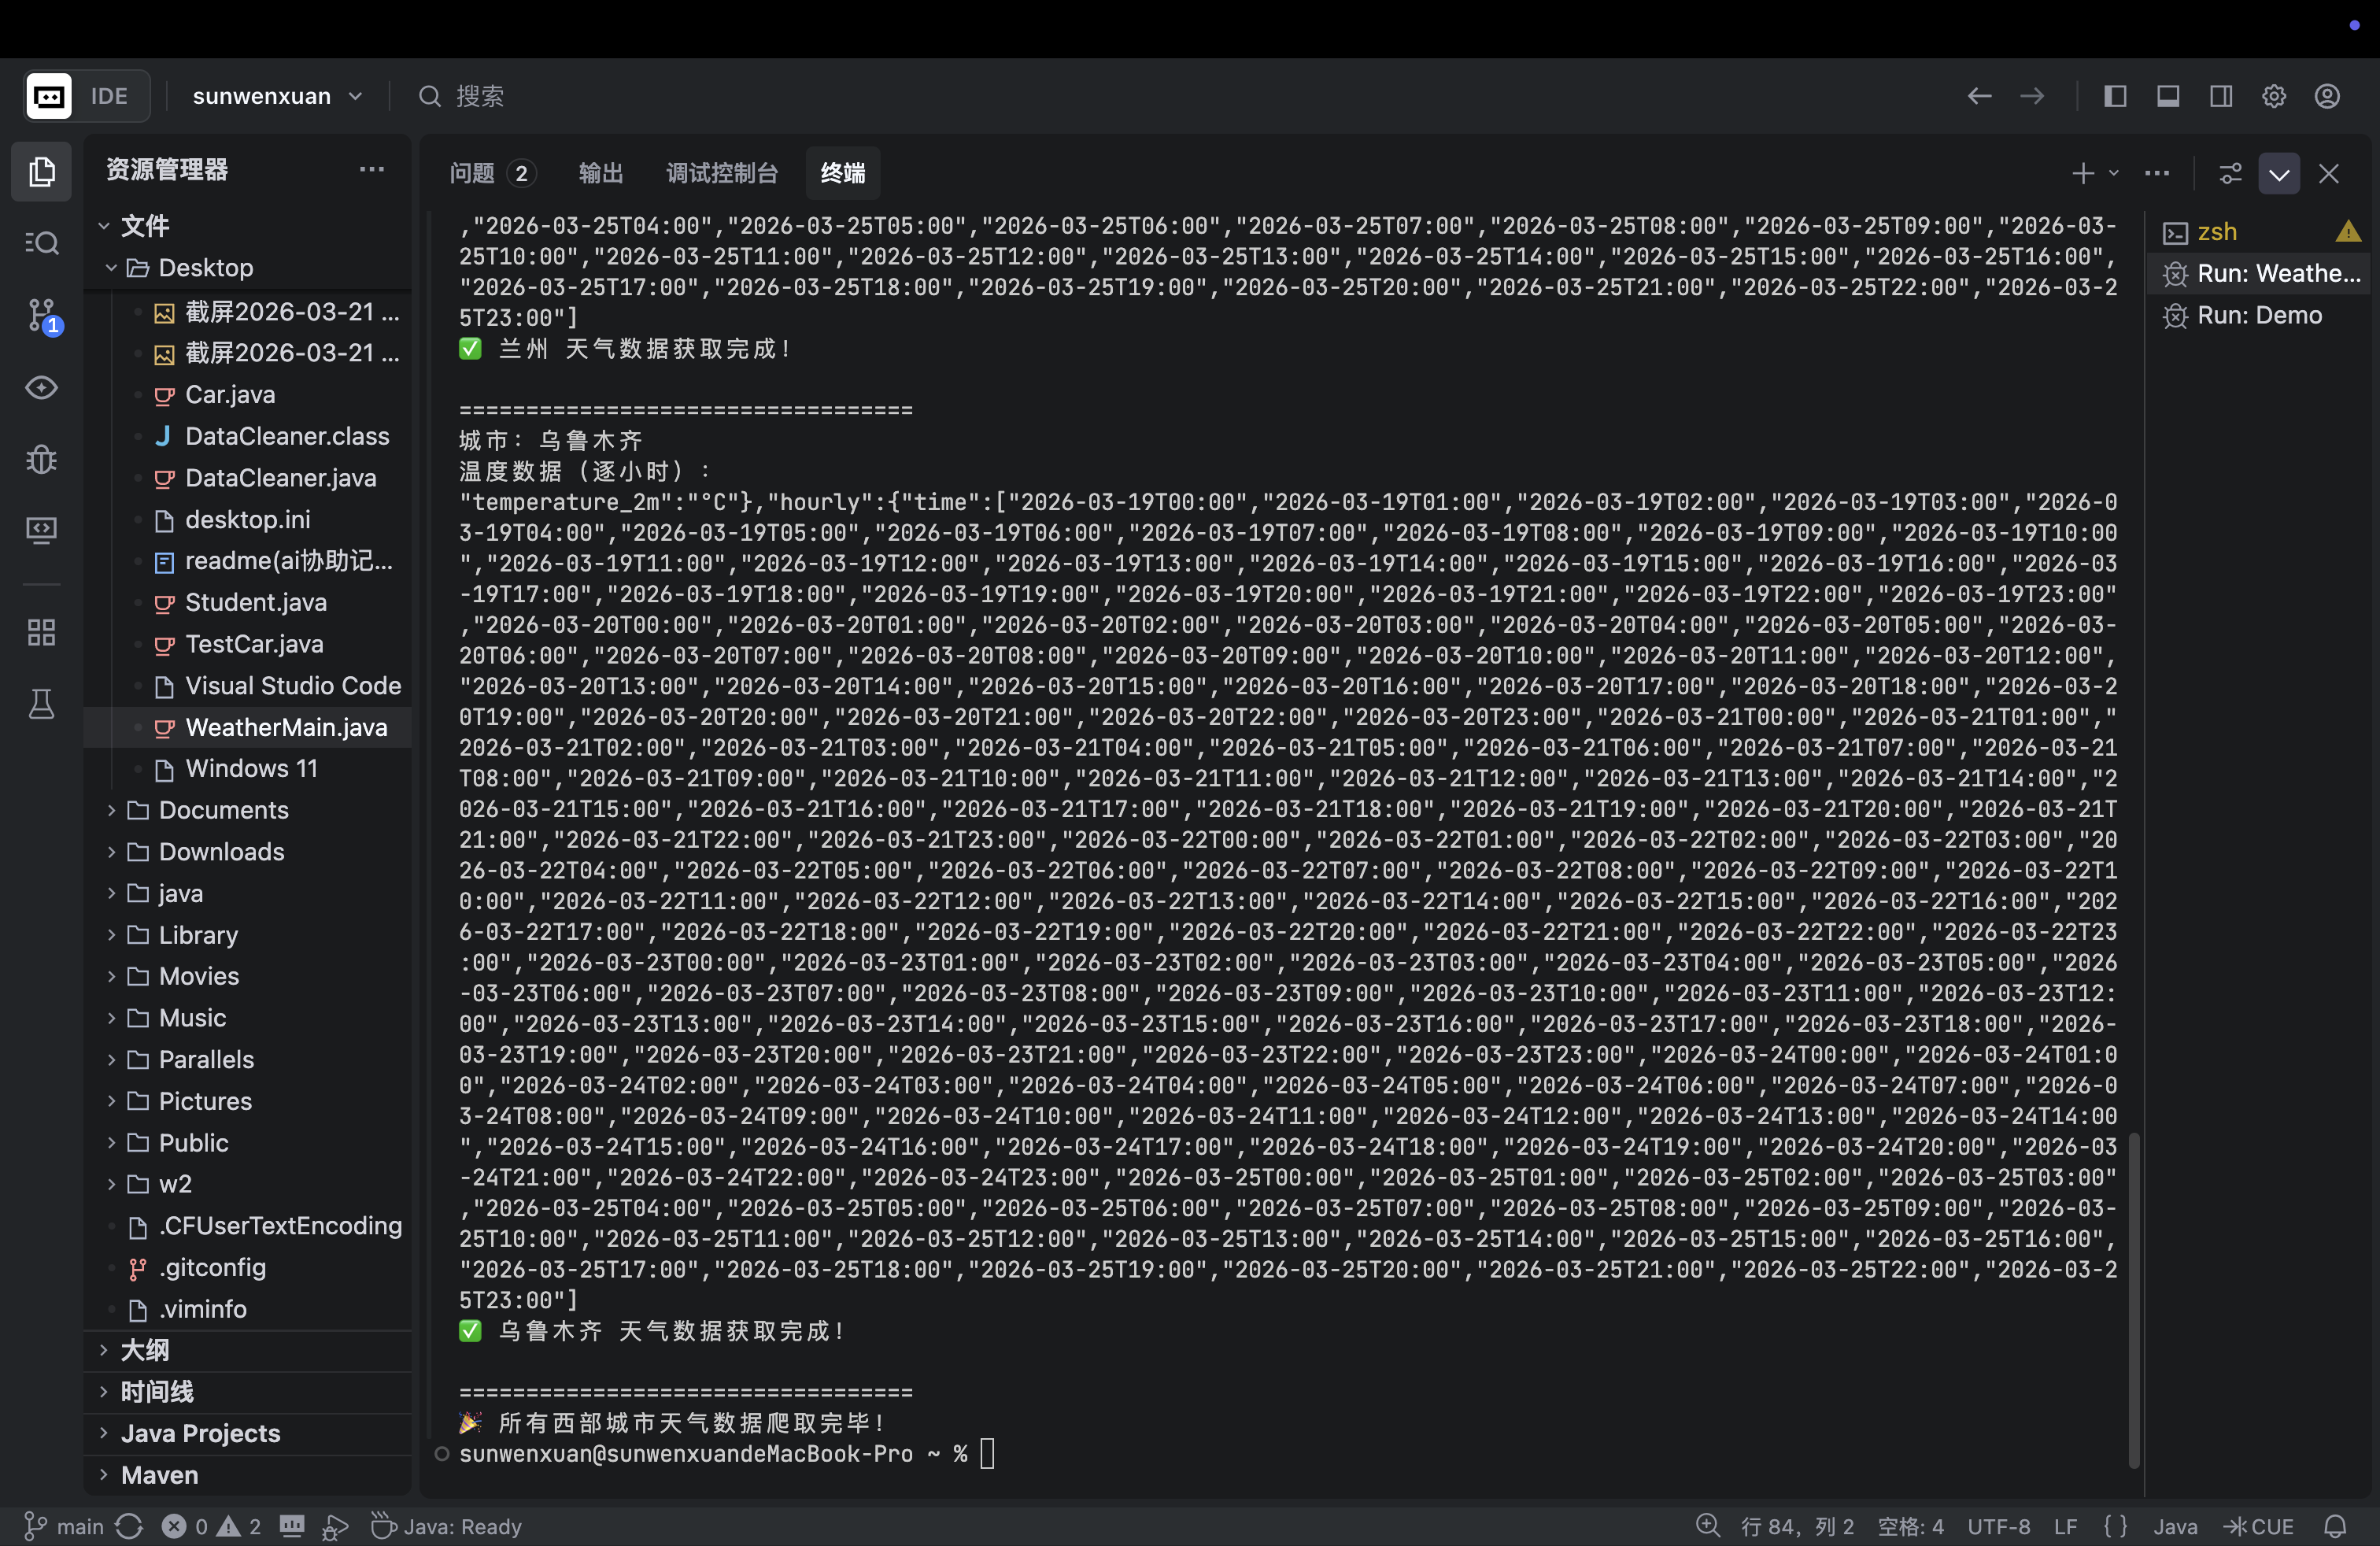Open Source Control with badge 1

pyautogui.click(x=41, y=315)
